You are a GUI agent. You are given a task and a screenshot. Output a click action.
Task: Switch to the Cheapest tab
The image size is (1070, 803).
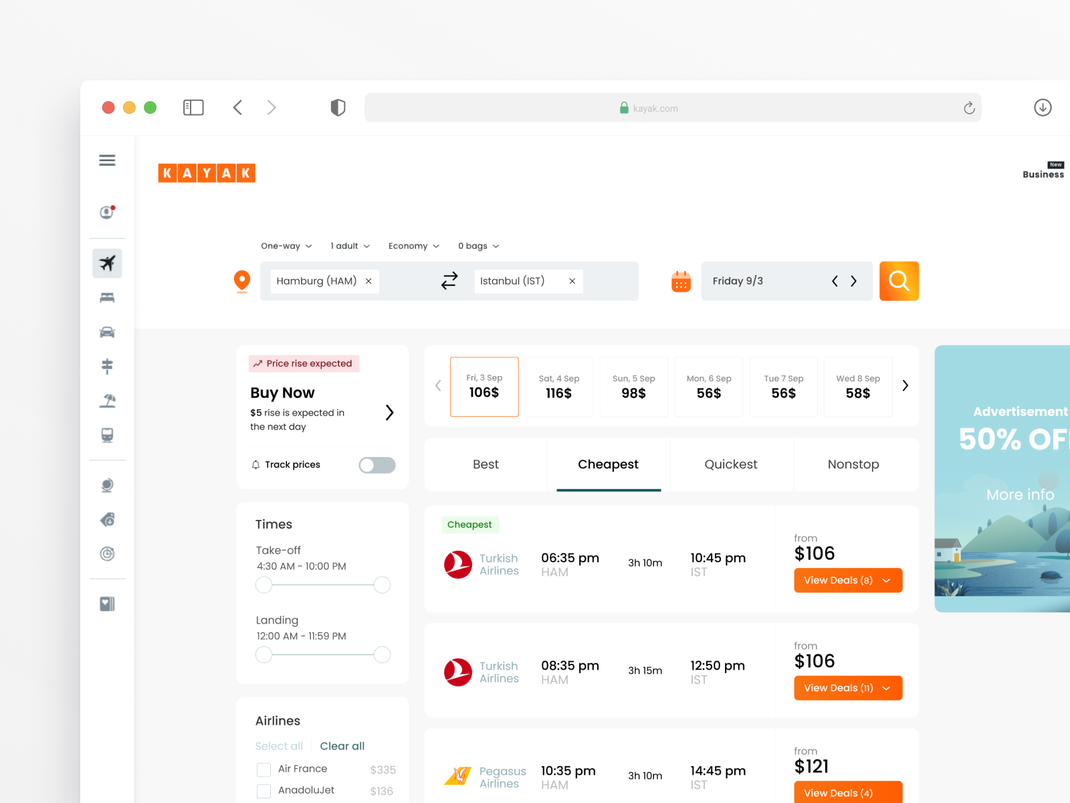point(609,464)
